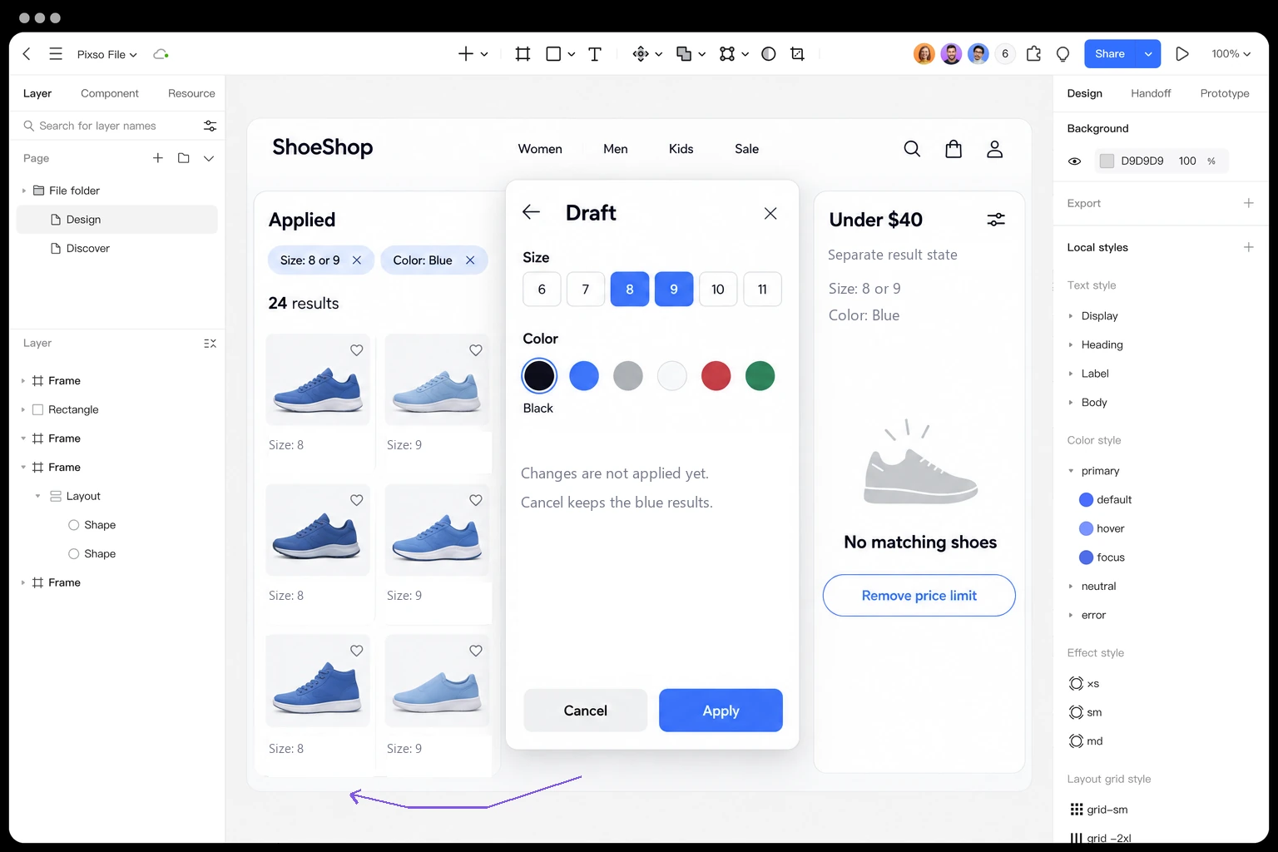Open the Pixso File name dropdown

(x=106, y=54)
